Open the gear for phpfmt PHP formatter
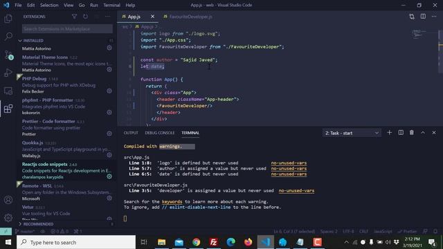Screen dimensions: 443x249 109,112
